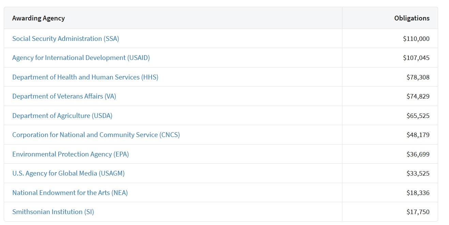
Task: Open Environmental Protection Agency (EPA) link
Action: coord(71,154)
